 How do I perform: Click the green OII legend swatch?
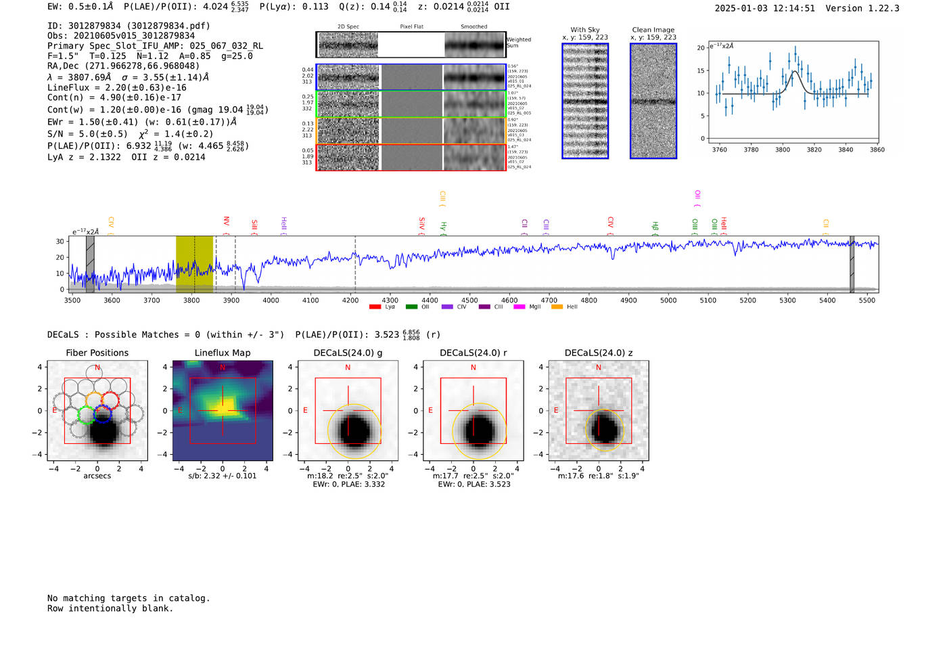tap(411, 307)
